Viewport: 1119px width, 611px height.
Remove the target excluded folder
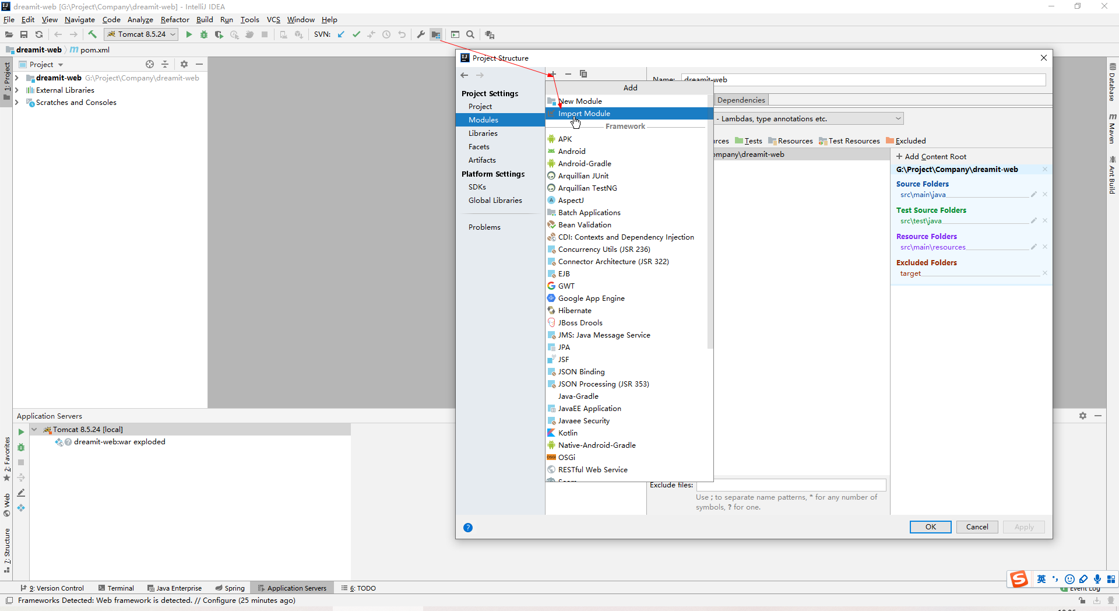coord(1045,273)
